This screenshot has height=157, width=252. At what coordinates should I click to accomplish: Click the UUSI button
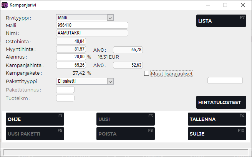tap(125, 119)
